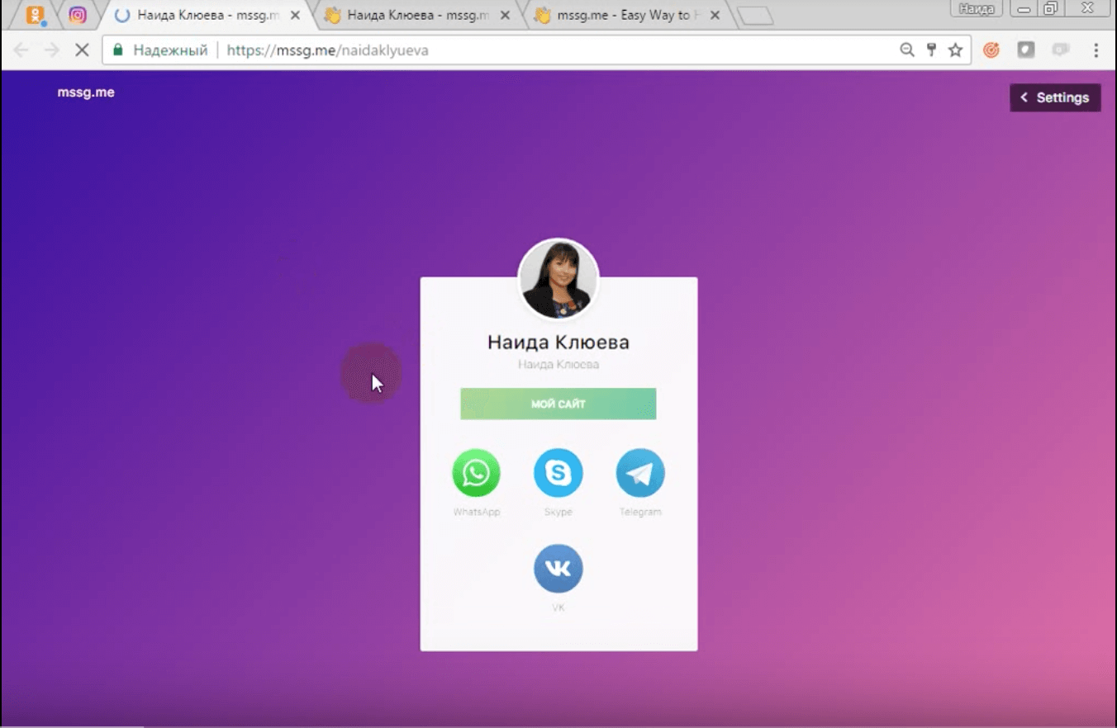The image size is (1117, 728).
Task: Switch to the Odnoklassniki pinned tab
Action: pos(35,15)
